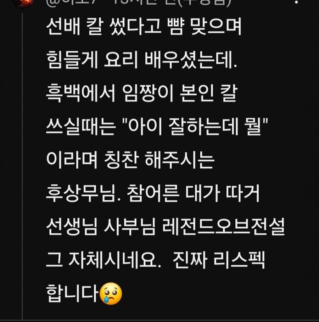Click the word '뺨' in first line
Image resolution: width=319 pixels, height=322 pixels.
[175, 27]
